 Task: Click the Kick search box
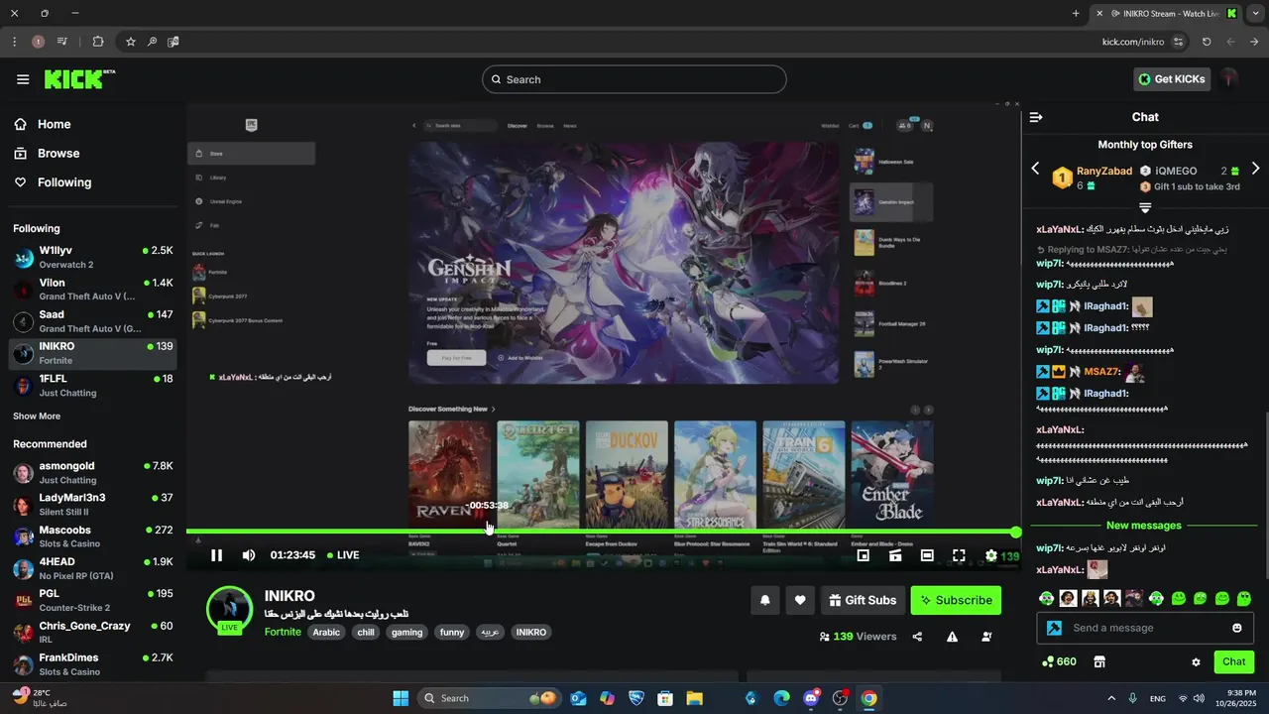(x=634, y=79)
